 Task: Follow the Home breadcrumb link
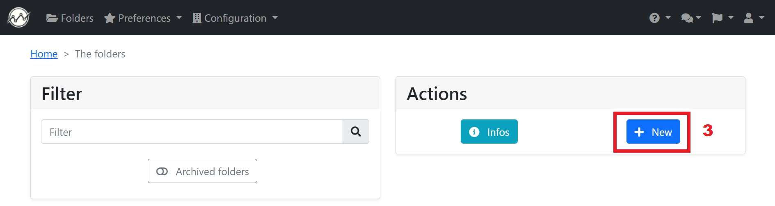coord(44,54)
